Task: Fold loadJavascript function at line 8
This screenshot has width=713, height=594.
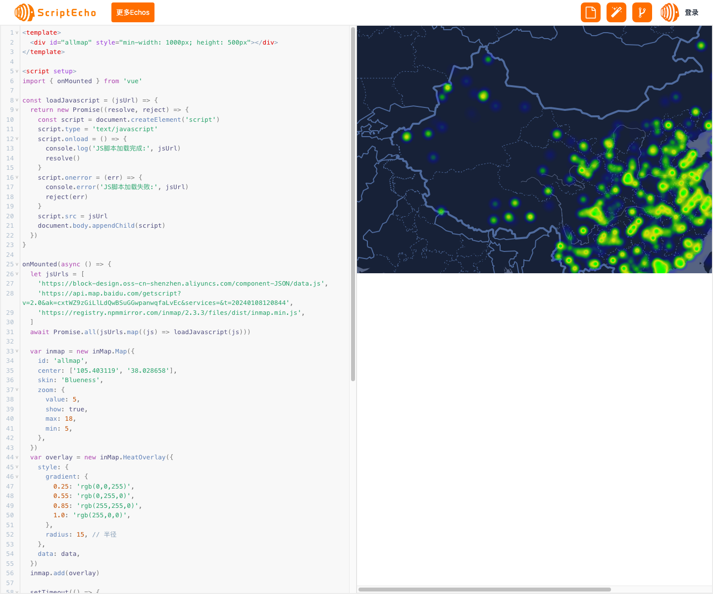Action: point(17,100)
